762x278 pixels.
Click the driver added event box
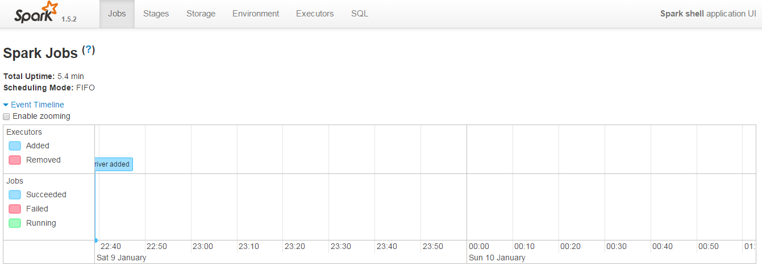(x=114, y=164)
